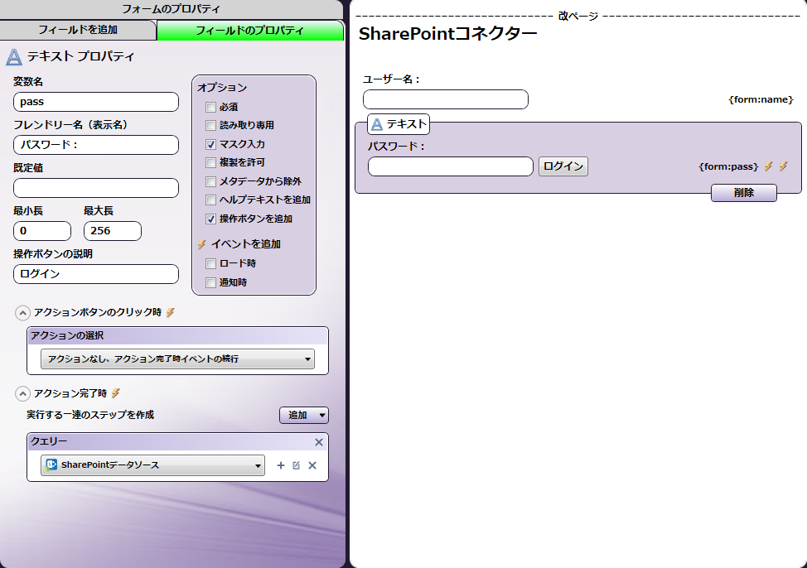Select the フィールドのプロパティ tab
This screenshot has height=568, width=807.
pos(249,31)
